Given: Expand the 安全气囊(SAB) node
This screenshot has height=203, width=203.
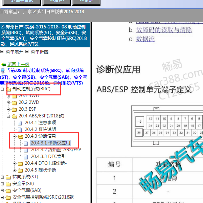Looking at the screenshot, I should click(x=2, y=190).
